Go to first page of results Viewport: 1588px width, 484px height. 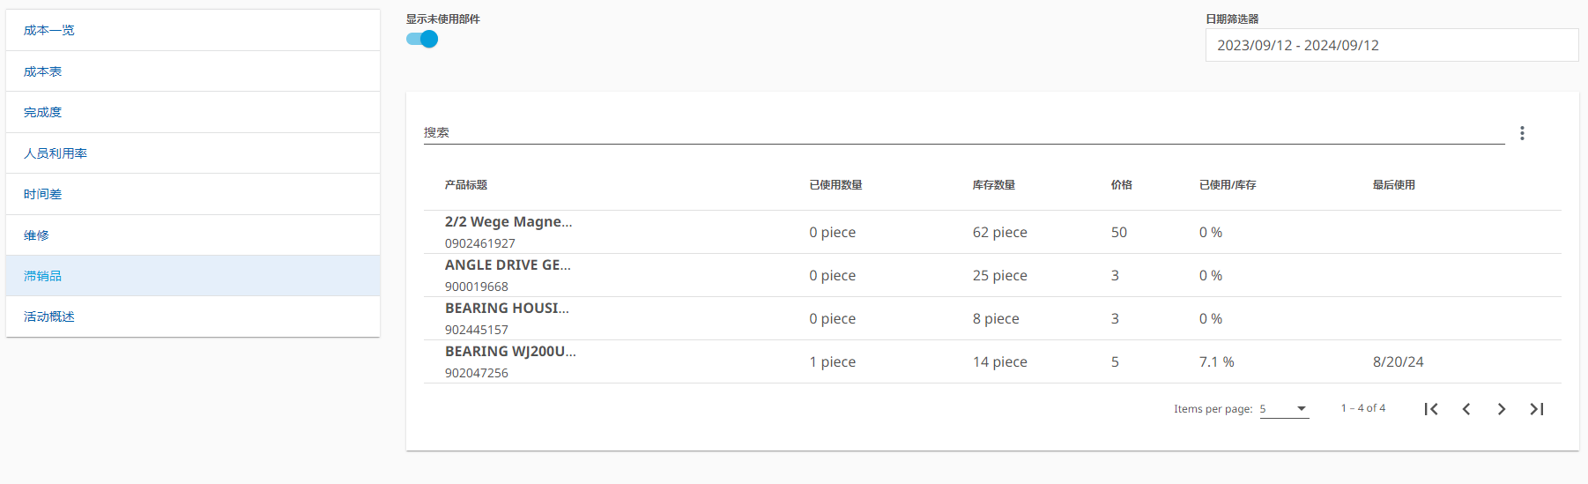(x=1431, y=409)
